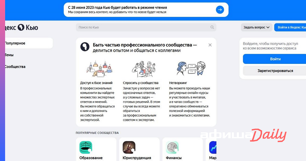Open the blue chart community icon

tap(213, 147)
